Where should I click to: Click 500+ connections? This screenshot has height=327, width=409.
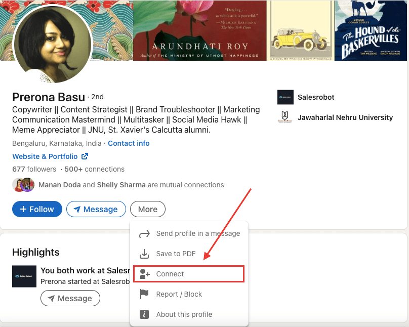click(x=96, y=169)
